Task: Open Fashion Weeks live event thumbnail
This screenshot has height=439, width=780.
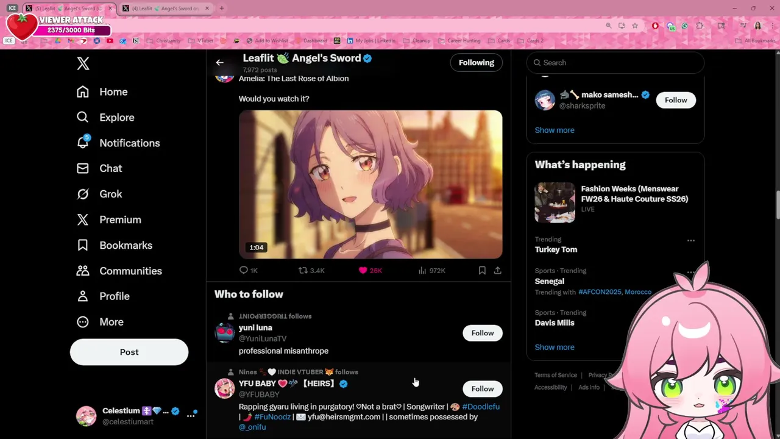Action: pos(555,202)
